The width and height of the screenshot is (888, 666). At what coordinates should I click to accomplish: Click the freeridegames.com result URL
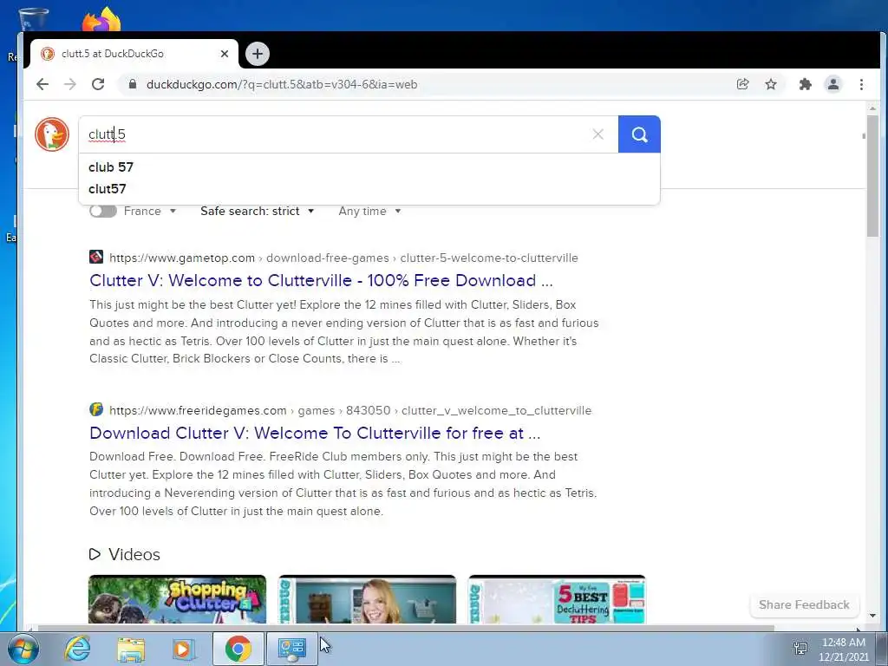coord(350,410)
